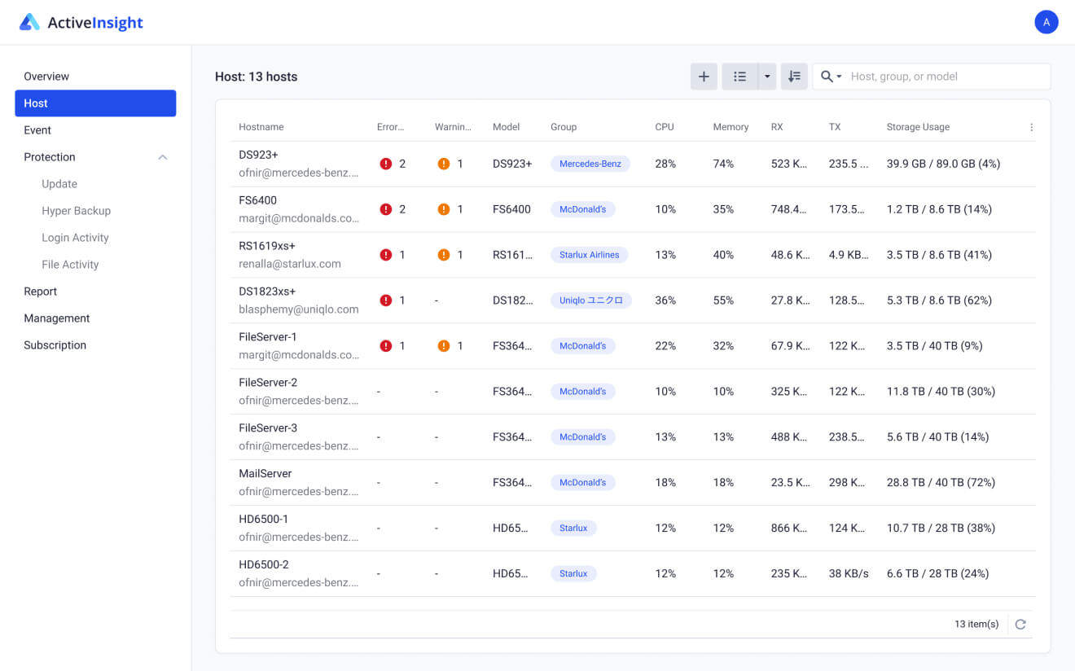1075x671 pixels.
Task: Open the Overview page
Action: (46, 77)
